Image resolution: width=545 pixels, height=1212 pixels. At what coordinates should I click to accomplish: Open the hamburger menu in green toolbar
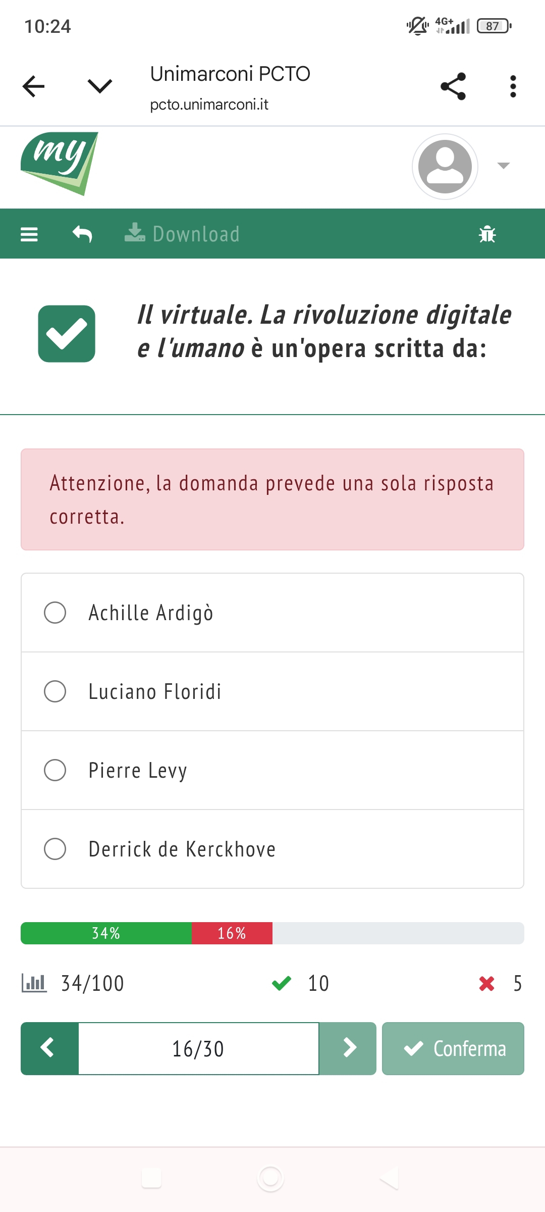pyautogui.click(x=29, y=234)
